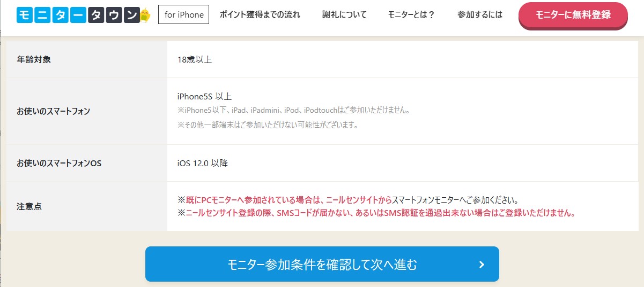
Task: Click the iOS 12.0 以降 value
Action: tap(203, 163)
